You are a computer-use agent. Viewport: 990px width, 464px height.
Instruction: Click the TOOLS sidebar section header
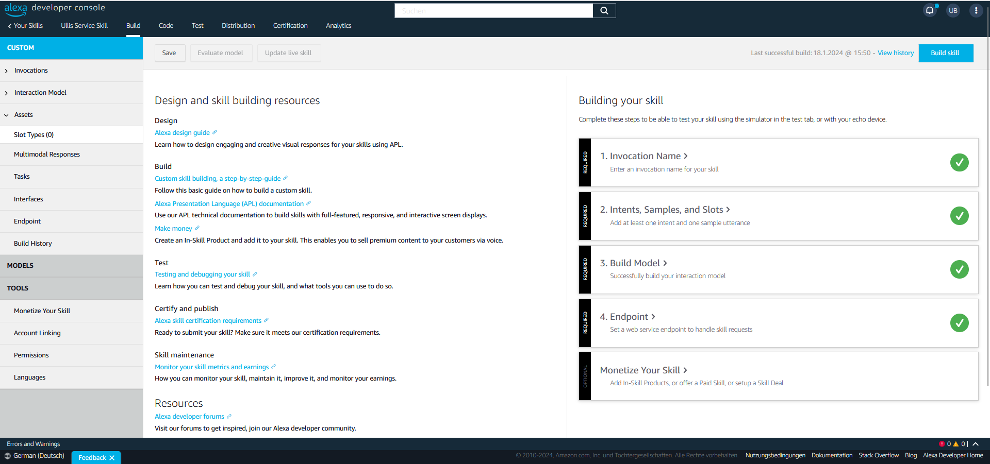pyautogui.click(x=71, y=288)
